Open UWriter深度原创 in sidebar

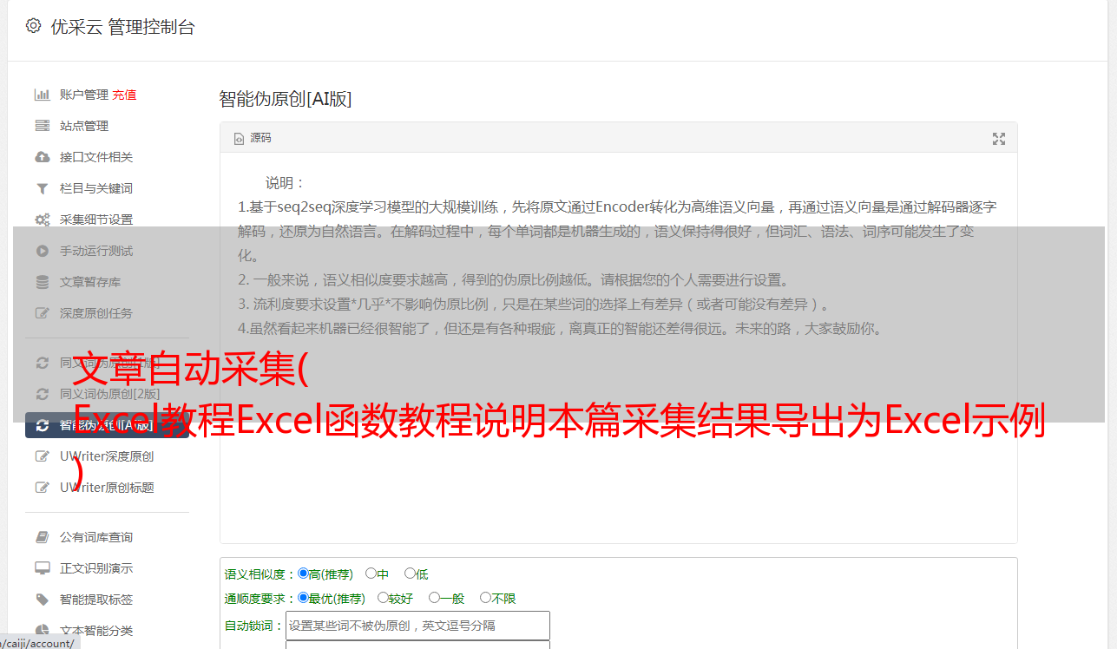tap(107, 456)
